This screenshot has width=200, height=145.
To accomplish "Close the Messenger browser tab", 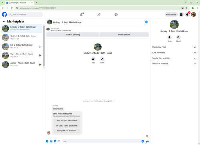I will click(x=32, y=2).
